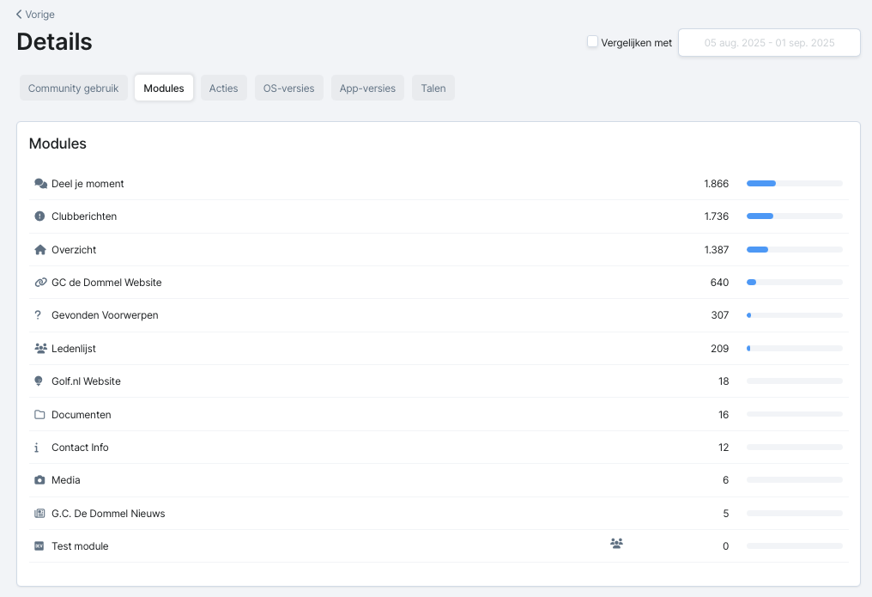Switch to the App-versies tab

[367, 88]
